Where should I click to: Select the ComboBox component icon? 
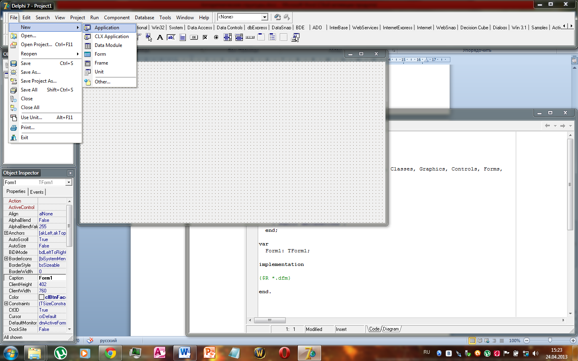click(239, 37)
